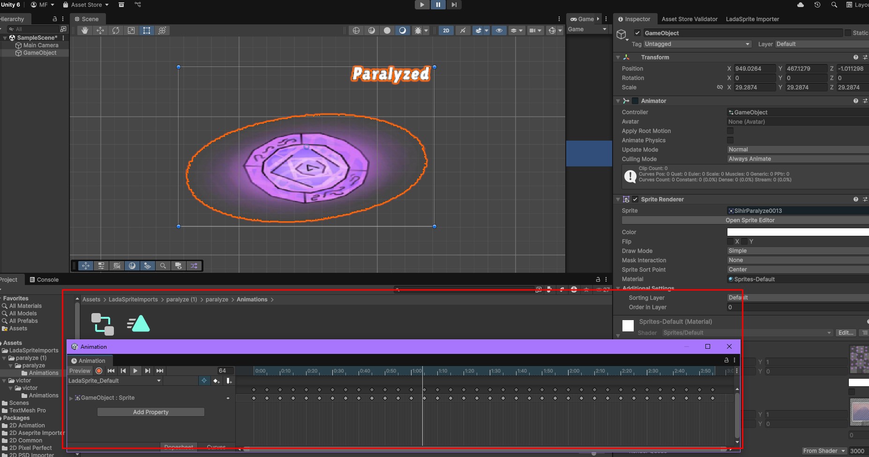
Task: Toggle the Apply Root Motion checkbox
Action: coord(731,131)
